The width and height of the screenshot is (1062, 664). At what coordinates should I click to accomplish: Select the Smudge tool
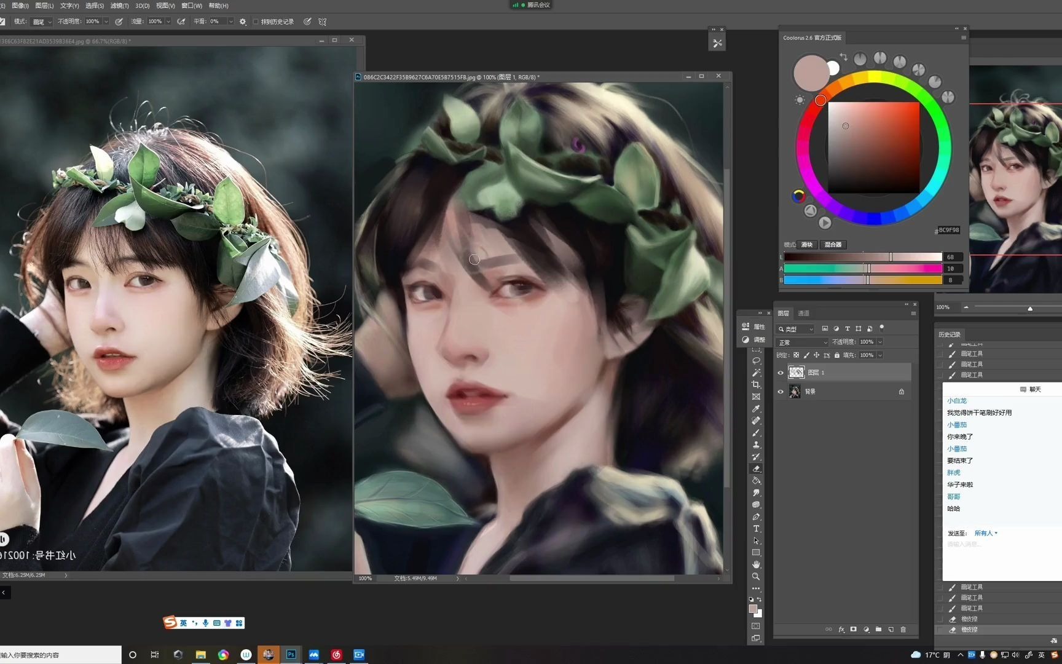click(756, 492)
